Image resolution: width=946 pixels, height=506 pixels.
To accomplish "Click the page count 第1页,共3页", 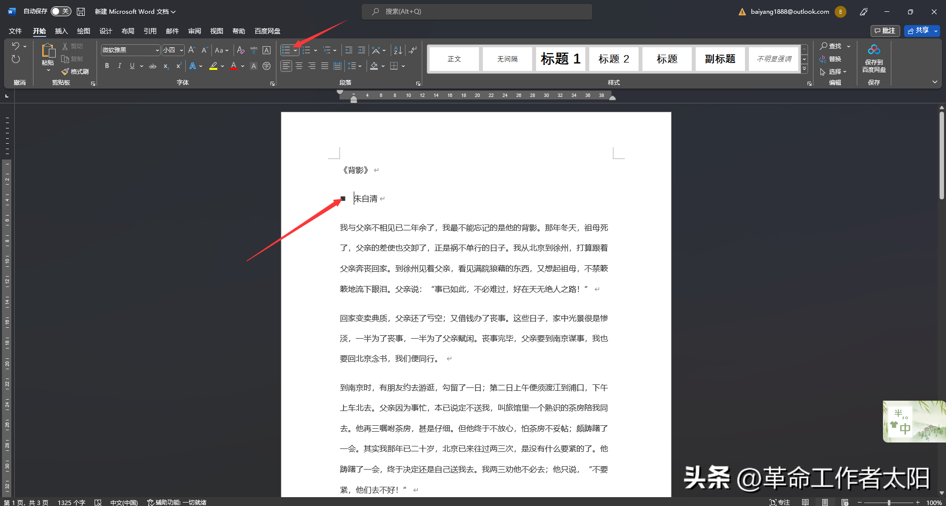I will [27, 503].
